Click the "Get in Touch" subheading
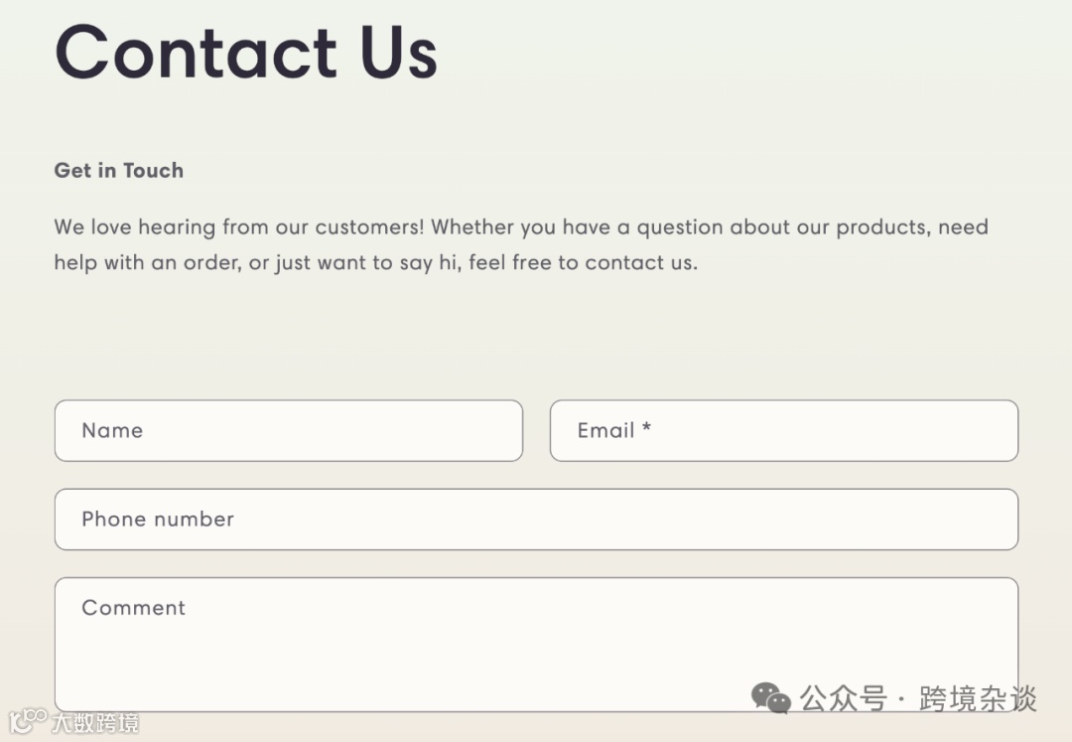Image resolution: width=1072 pixels, height=742 pixels. click(x=119, y=170)
